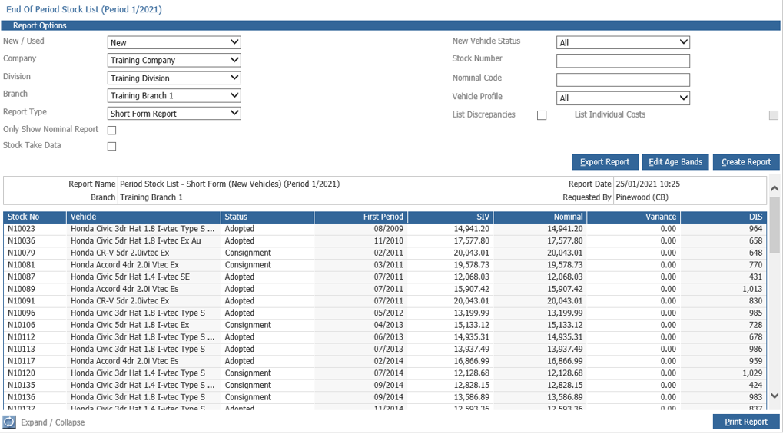Screen dimensions: 783x434
Task: Select stock number N10091
Action: [22, 300]
